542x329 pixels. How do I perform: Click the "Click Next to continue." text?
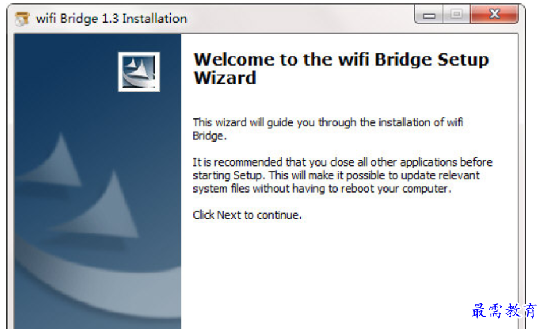click(247, 215)
